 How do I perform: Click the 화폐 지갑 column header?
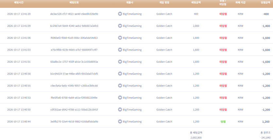coord(240,3)
